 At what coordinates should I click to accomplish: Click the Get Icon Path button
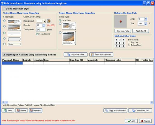point(123,31)
